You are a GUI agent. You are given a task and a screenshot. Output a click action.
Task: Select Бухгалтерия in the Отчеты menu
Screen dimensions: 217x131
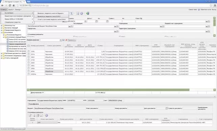(17, 13)
